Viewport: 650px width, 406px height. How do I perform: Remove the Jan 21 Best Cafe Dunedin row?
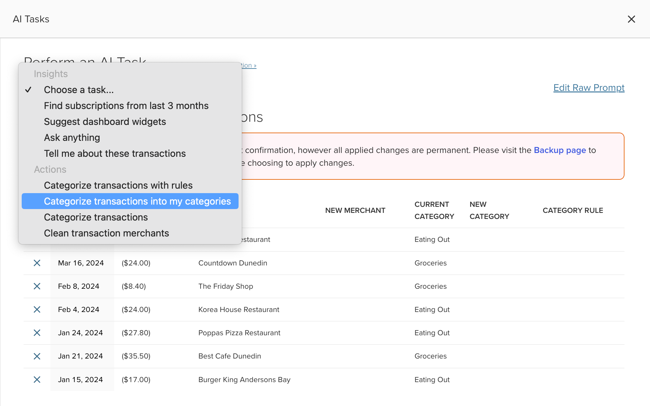click(x=37, y=356)
